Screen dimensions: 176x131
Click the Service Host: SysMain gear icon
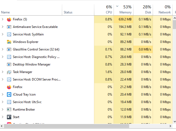coord(9,34)
